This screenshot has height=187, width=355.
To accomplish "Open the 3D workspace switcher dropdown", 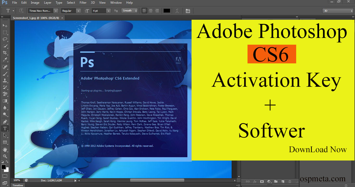I will point(338,11).
